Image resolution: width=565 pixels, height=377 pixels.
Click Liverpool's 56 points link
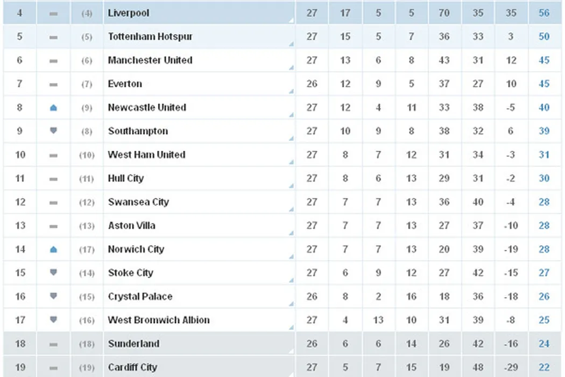544,13
